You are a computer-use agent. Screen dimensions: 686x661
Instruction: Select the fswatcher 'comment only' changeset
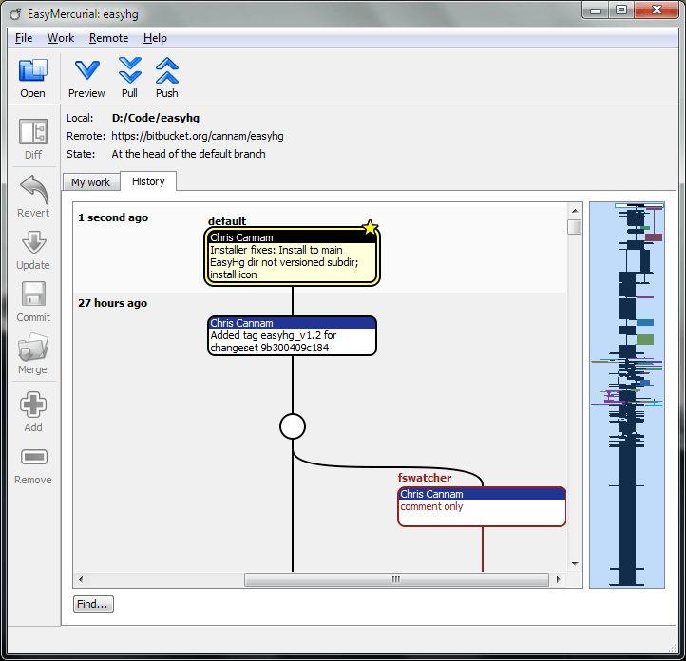click(x=481, y=506)
